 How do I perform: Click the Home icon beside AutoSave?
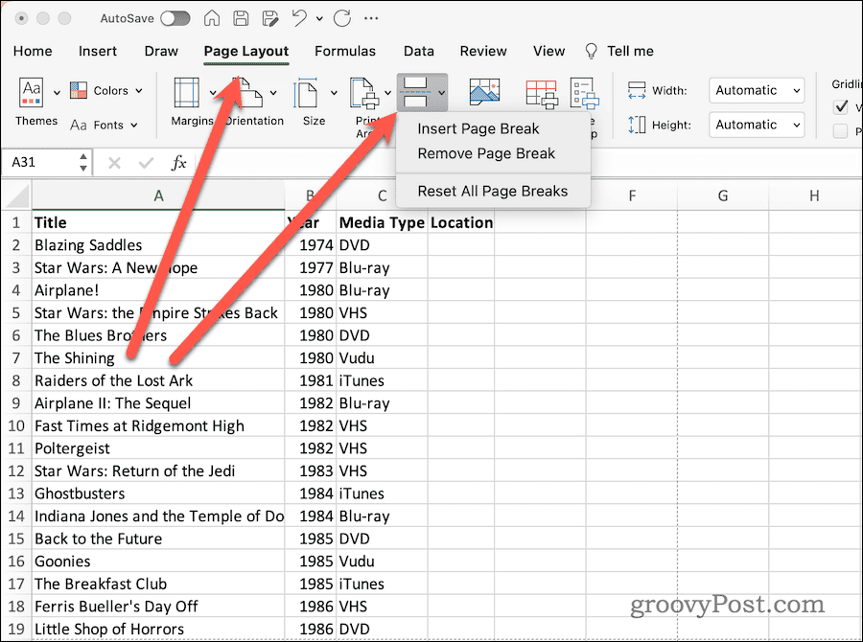point(211,18)
